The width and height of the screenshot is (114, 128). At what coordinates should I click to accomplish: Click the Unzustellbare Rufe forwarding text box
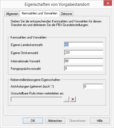[37, 99]
